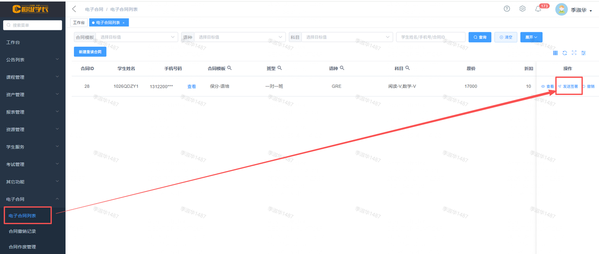Open the notifications bell with 173 badge
Image resolution: width=599 pixels, height=254 pixels.
point(538,9)
